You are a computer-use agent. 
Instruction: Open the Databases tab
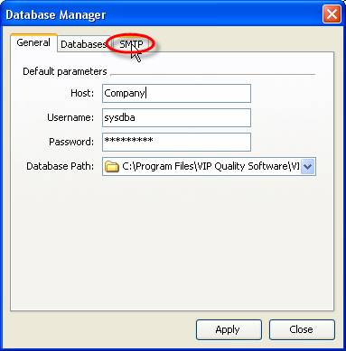coord(83,44)
